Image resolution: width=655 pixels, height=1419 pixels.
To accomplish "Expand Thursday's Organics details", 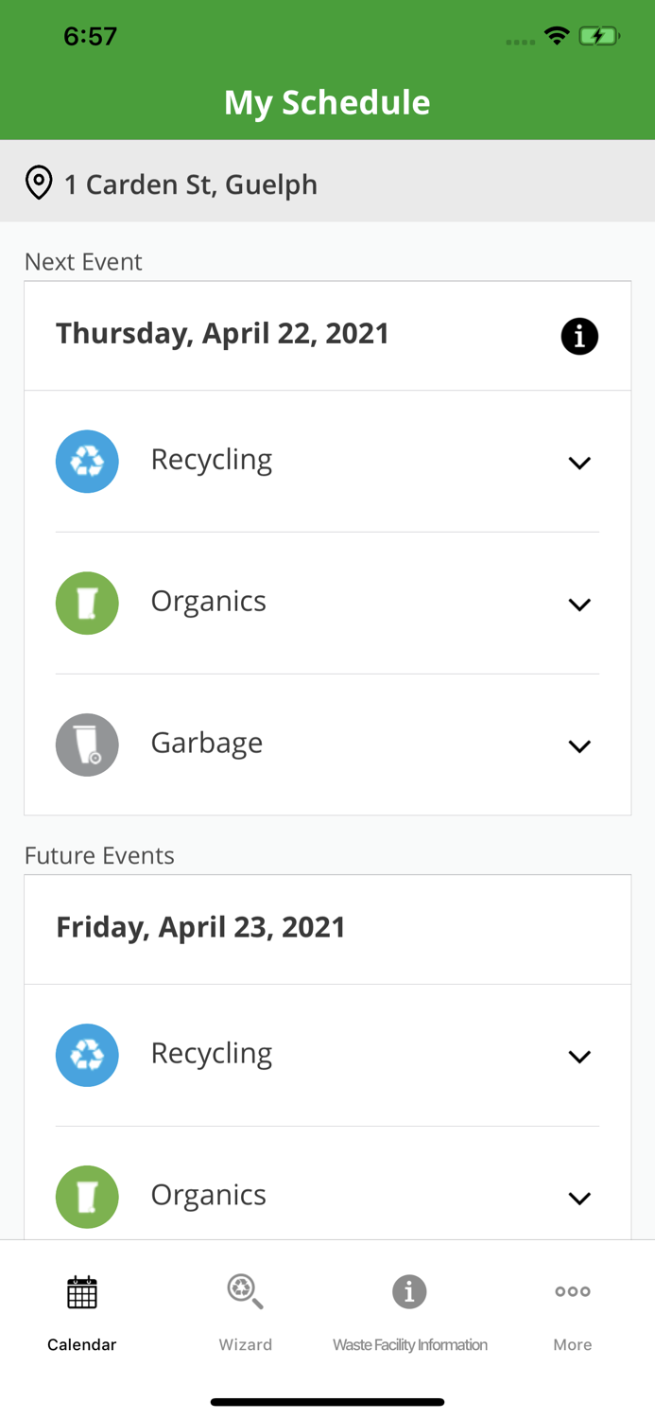I will click(580, 604).
